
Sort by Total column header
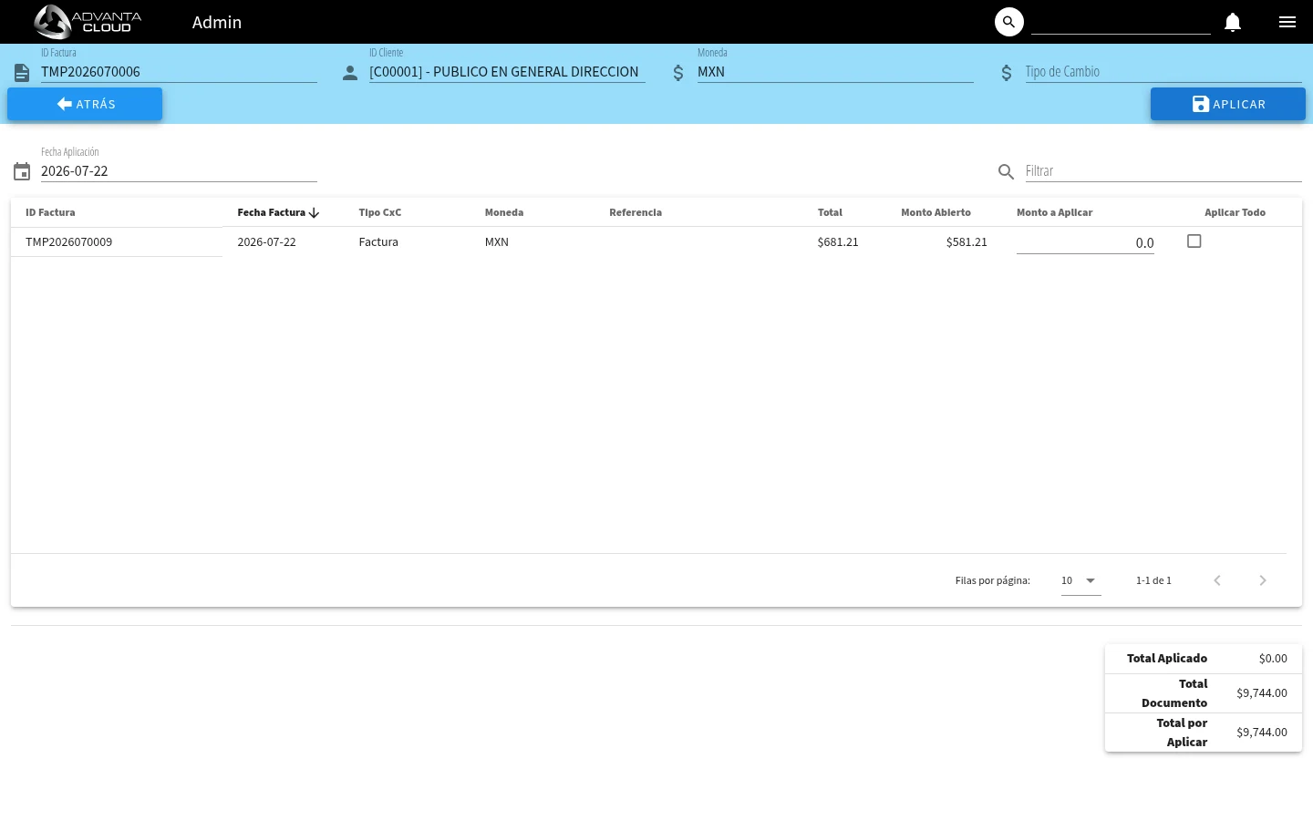[830, 212]
